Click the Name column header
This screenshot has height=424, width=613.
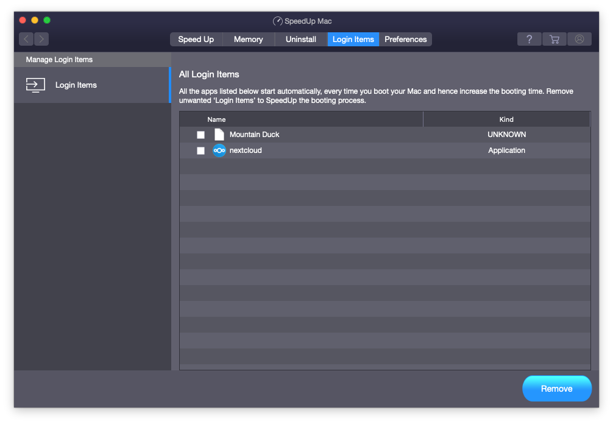217,119
